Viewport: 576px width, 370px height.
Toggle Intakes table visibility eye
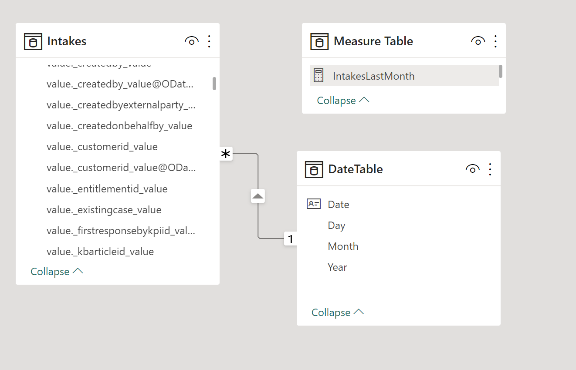pyautogui.click(x=192, y=41)
